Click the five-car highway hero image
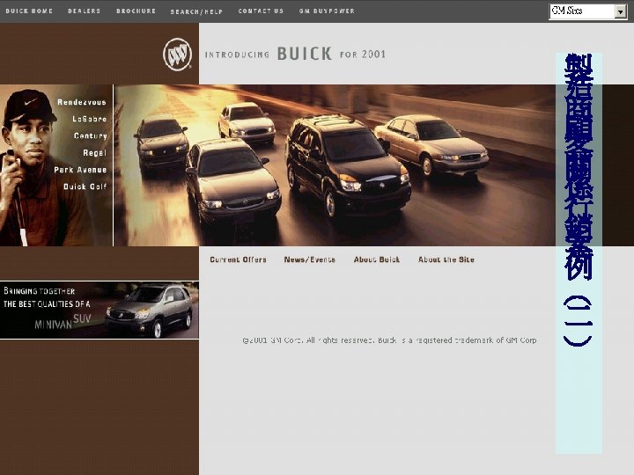Image resolution: width=634 pixels, height=475 pixels. pos(335,165)
